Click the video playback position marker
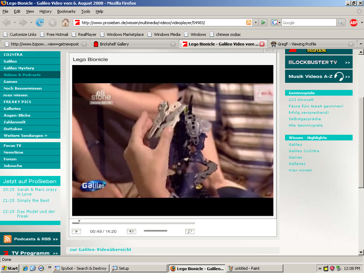Screen dimensions: 364x273 79,221
